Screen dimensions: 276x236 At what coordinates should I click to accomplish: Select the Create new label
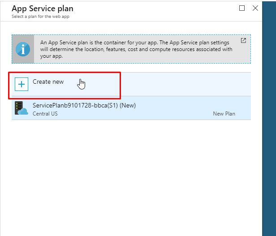[48, 82]
